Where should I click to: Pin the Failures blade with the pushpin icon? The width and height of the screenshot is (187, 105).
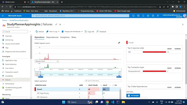(56, 24)
